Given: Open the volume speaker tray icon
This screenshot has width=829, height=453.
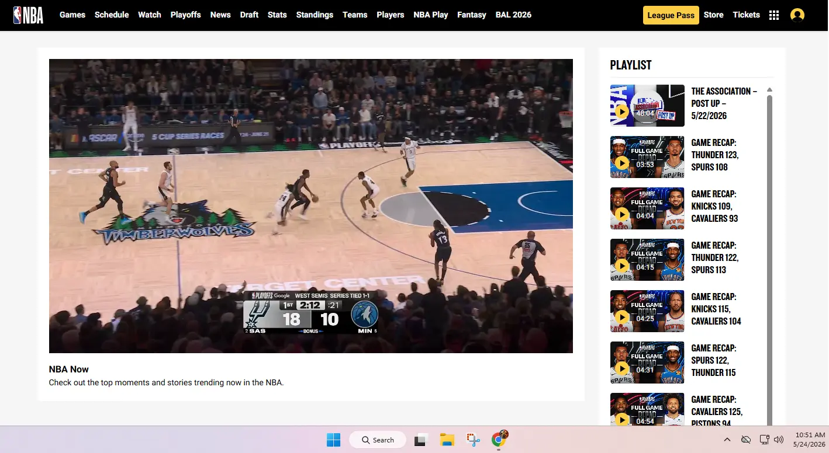Looking at the screenshot, I should 779,440.
